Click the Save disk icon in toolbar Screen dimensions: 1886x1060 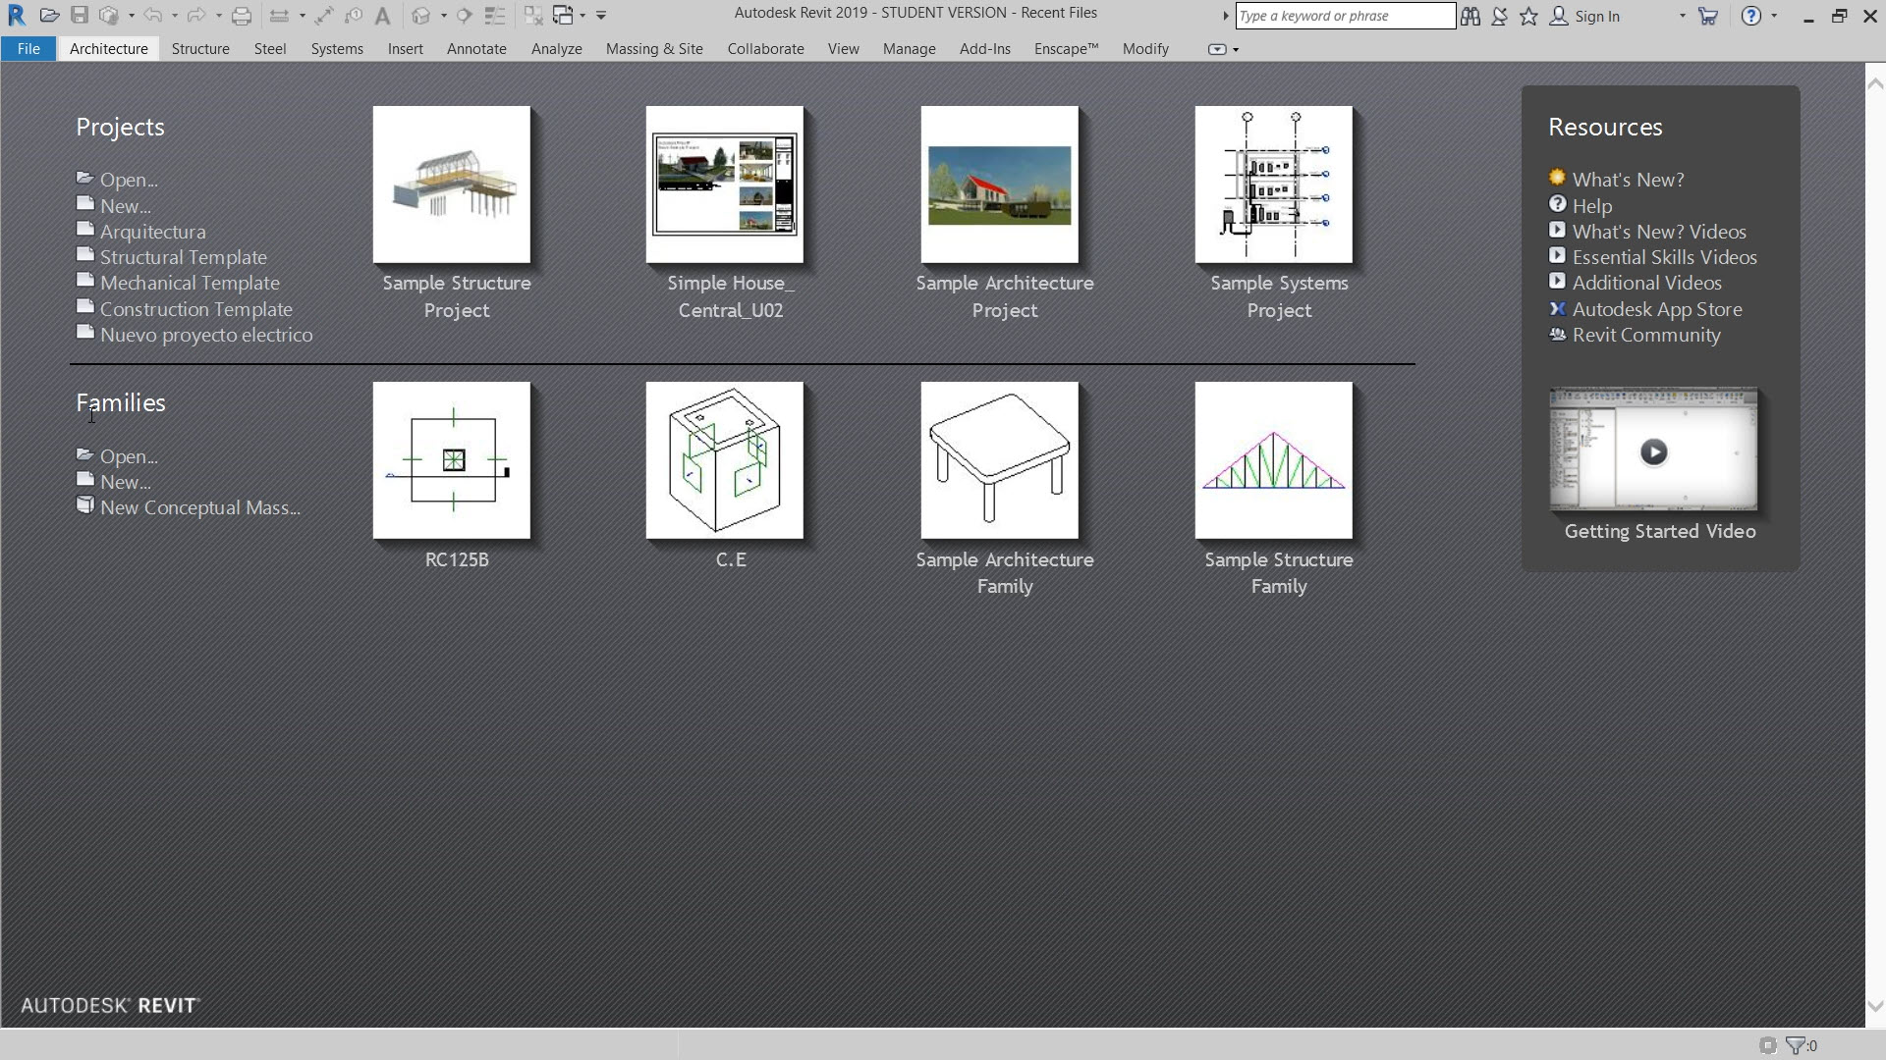pyautogui.click(x=80, y=16)
